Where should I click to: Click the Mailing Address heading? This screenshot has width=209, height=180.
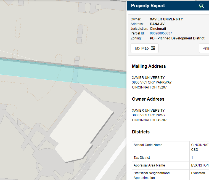tap(149, 66)
